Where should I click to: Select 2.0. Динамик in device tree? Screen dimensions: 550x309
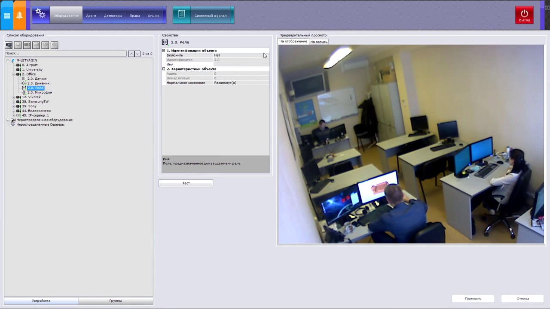[x=38, y=83]
